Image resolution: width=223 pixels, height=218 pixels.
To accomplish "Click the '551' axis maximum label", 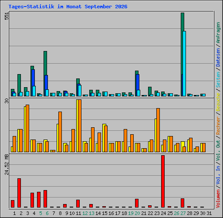I will point(7,16).
